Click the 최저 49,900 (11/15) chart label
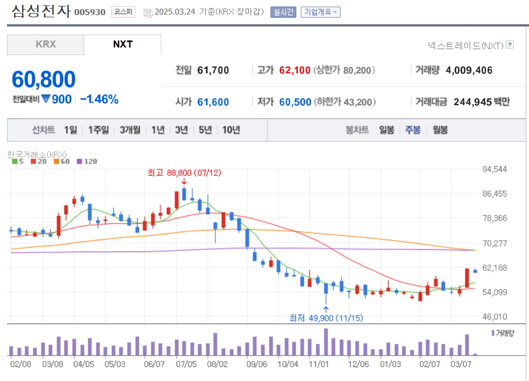The image size is (529, 381). (326, 318)
